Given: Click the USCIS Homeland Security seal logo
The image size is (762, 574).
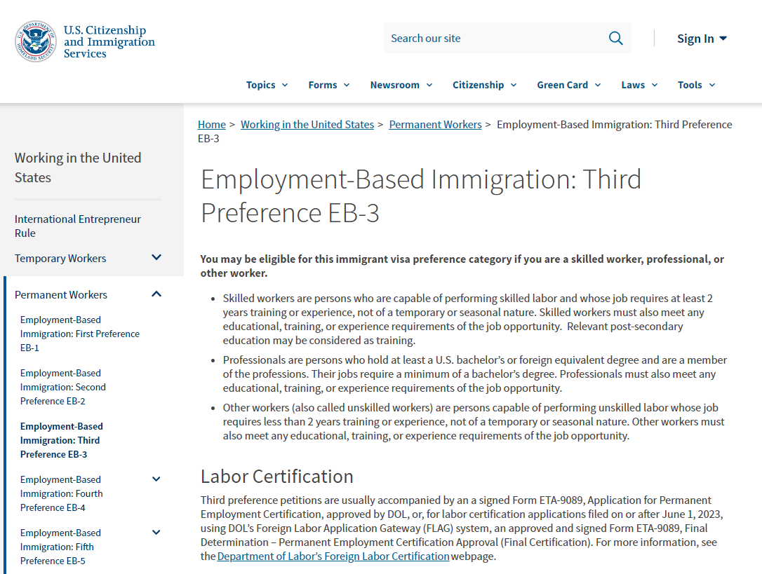Looking at the screenshot, I should point(35,41).
